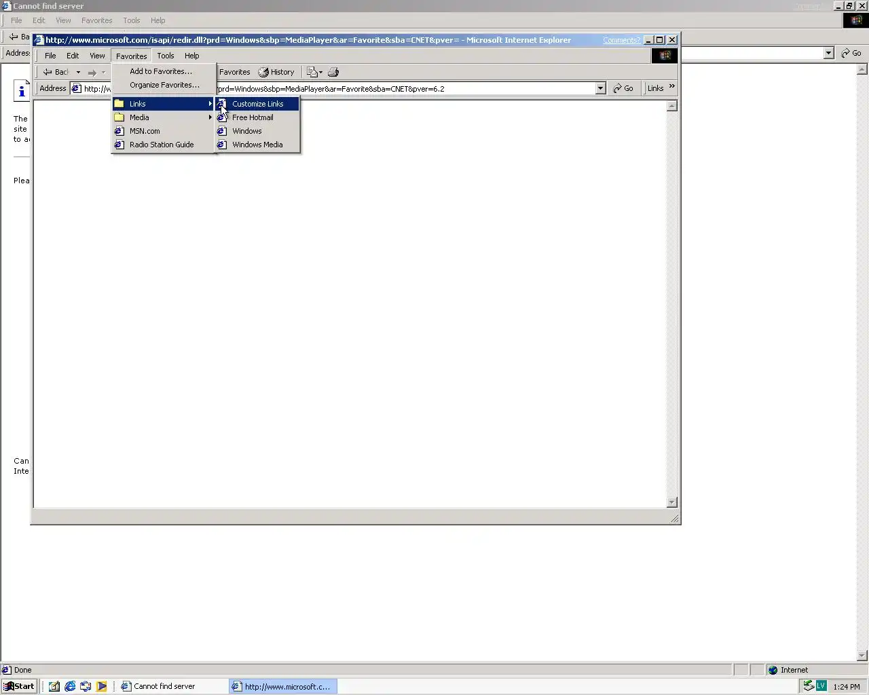The height and width of the screenshot is (695, 869).
Task: Click the front window resize grip
Action: 674,519
